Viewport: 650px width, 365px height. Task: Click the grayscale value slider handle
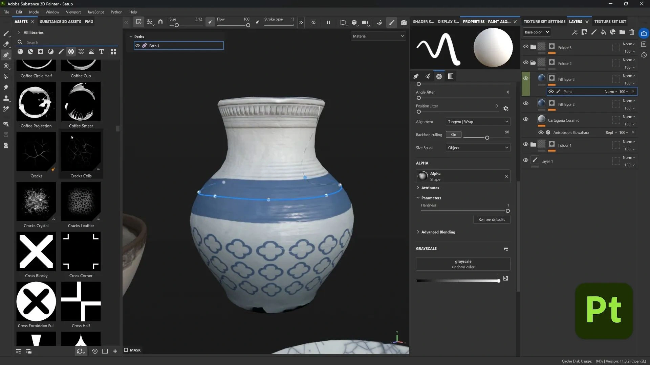499,281
